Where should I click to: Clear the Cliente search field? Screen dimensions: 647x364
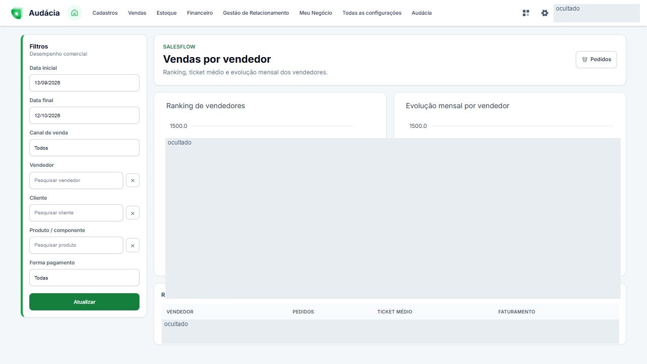[132, 213]
